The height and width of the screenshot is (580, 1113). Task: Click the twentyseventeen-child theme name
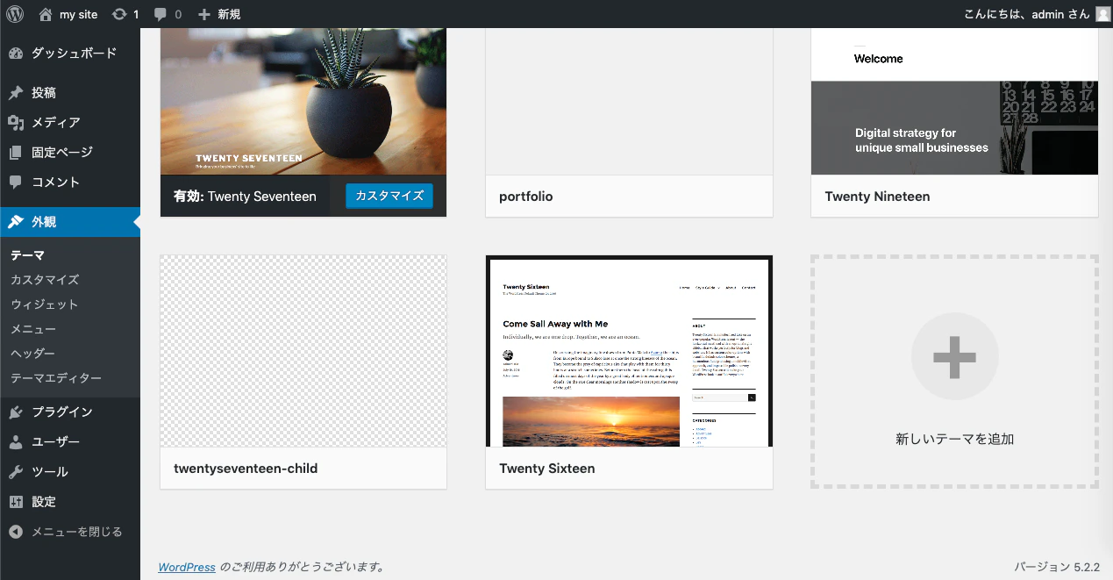tap(246, 469)
